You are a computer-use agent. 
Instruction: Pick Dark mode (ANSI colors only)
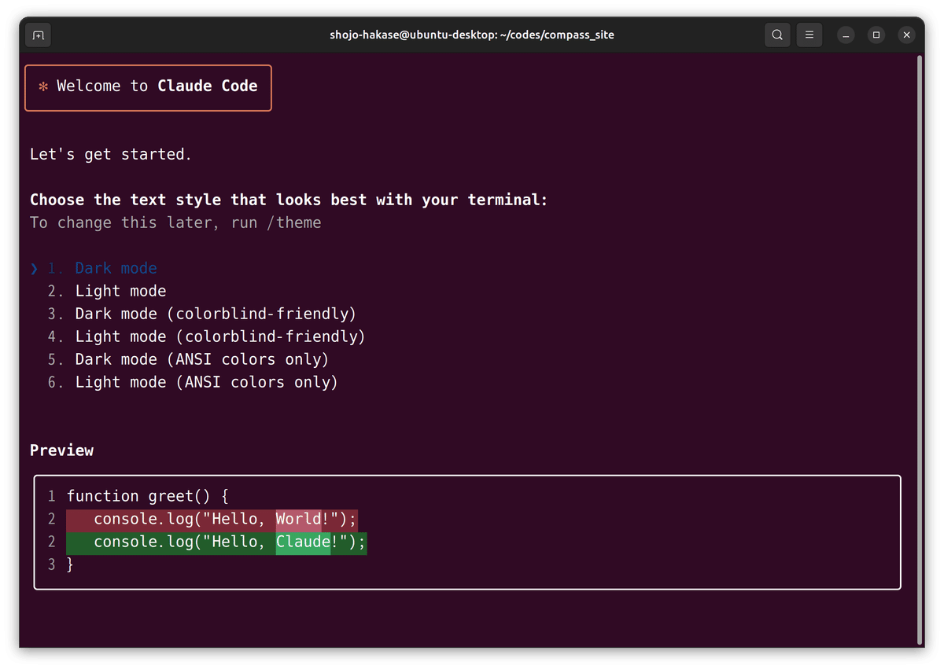[201, 360]
